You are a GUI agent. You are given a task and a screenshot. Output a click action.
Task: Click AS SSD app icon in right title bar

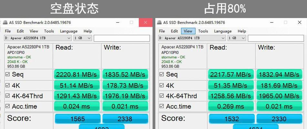159,22
